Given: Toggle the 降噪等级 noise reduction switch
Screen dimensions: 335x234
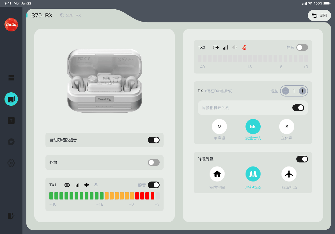Looking at the screenshot, I should (x=302, y=159).
